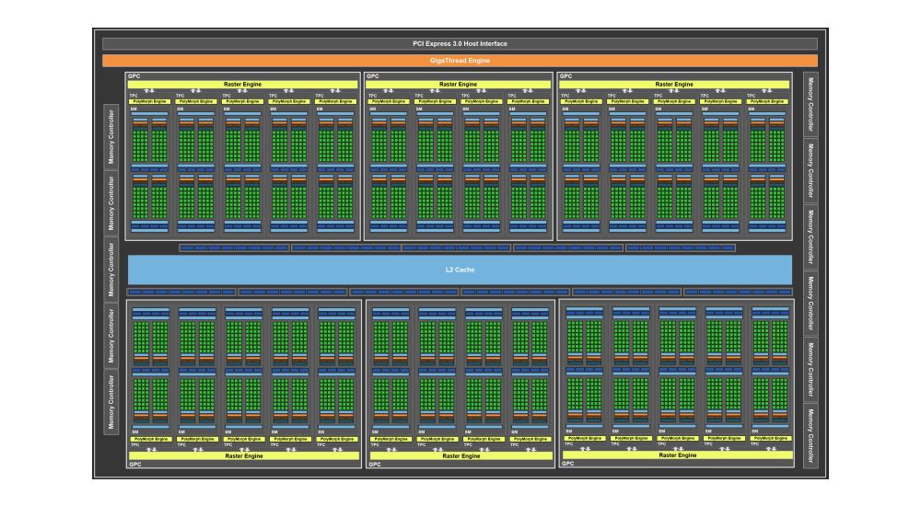The width and height of the screenshot is (921, 506).
Task: Click the first PolyMorph Engine in the bottom-left GPC
Action: pos(149,440)
